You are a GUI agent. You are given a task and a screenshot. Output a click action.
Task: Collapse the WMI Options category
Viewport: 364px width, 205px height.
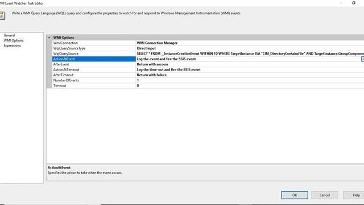pyautogui.click(x=49, y=38)
